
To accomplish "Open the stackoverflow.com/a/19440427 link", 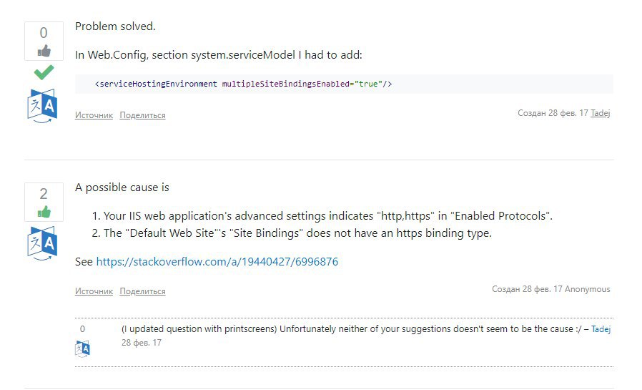I will [x=217, y=261].
